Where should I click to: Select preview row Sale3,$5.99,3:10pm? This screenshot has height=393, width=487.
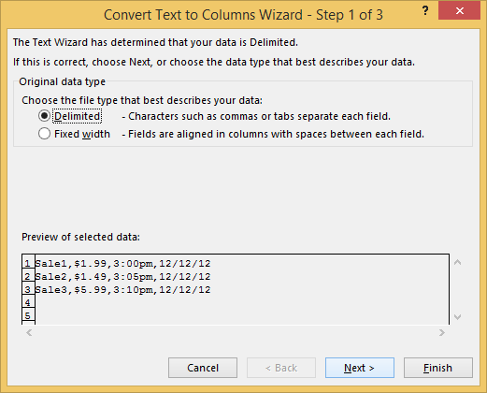122,290
